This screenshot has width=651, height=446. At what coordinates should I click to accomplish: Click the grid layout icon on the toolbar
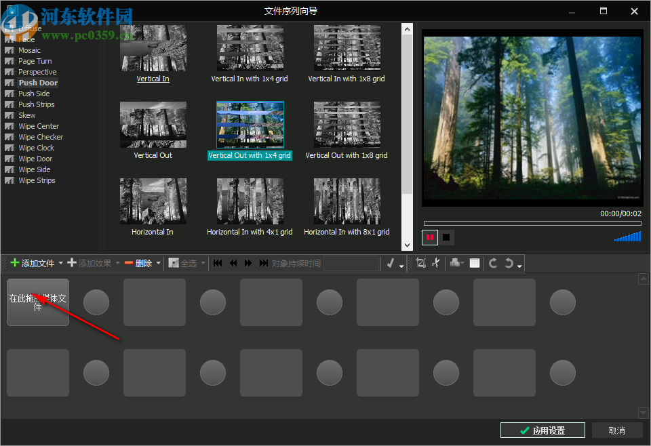475,263
